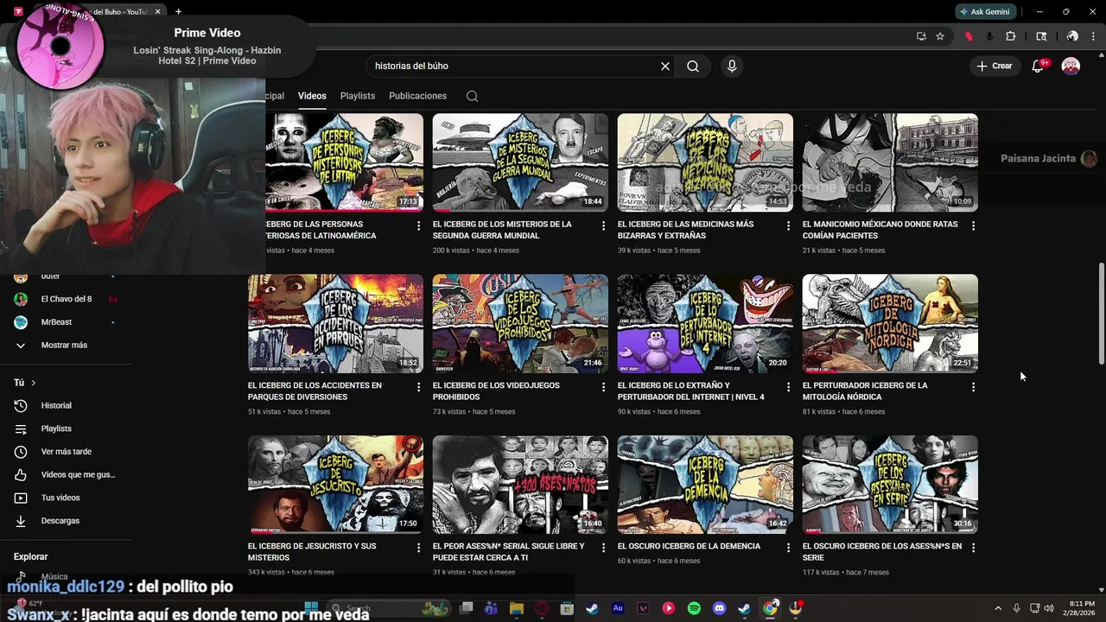Open a new Chrome tab with the plus
Viewport: 1106px width, 622px height.
pyautogui.click(x=178, y=11)
